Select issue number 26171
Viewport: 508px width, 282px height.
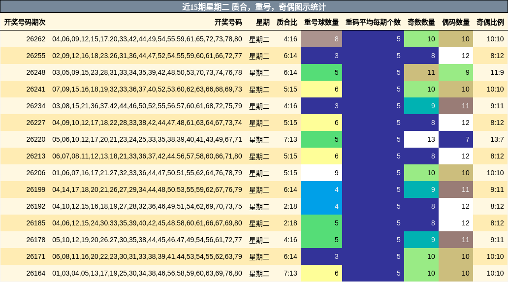pos(36,256)
